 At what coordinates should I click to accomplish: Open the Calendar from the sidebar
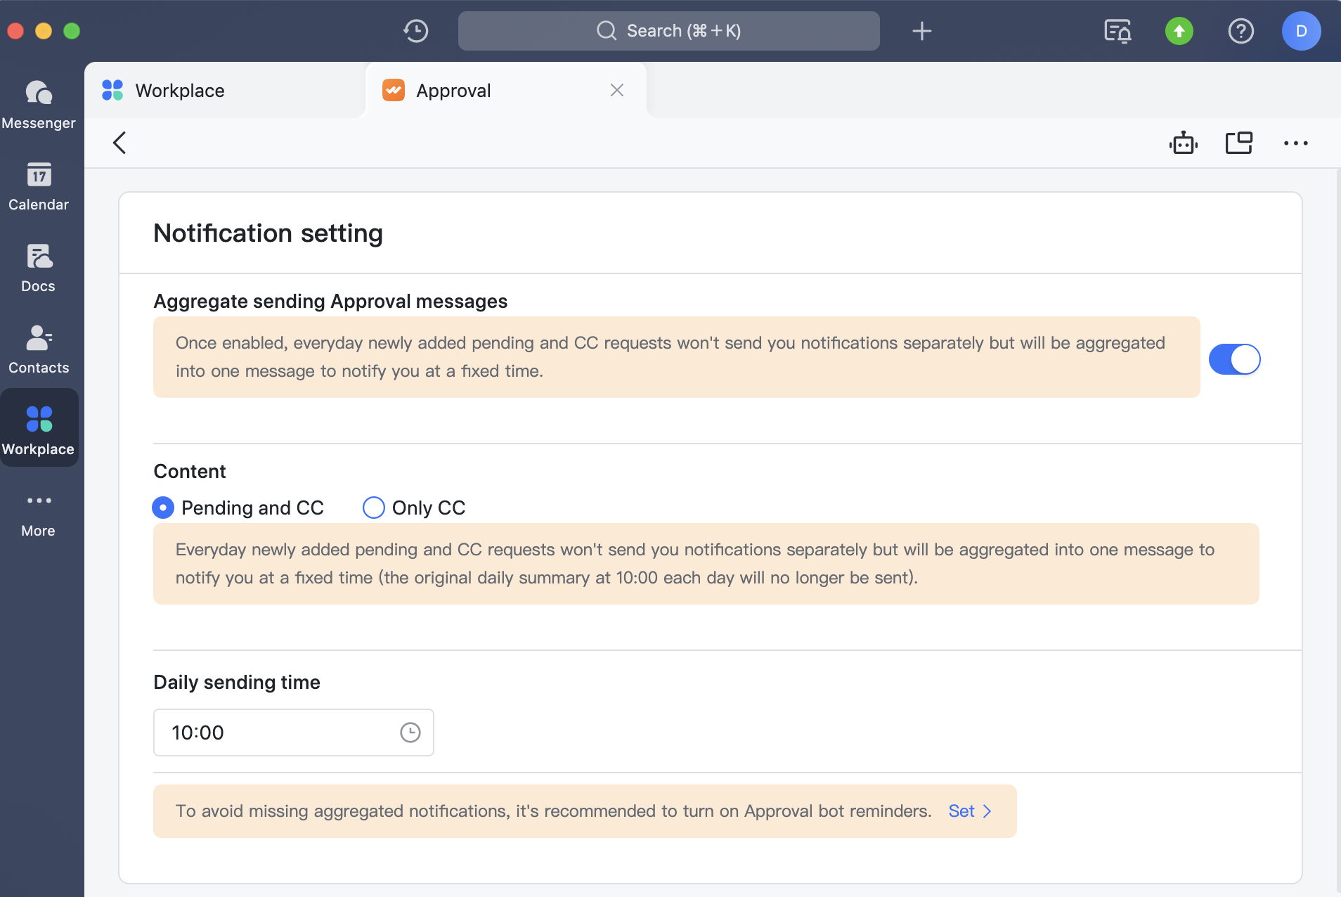39,186
